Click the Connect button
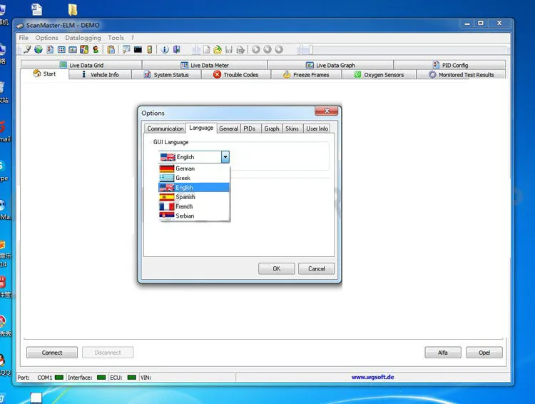This screenshot has height=404, width=535. click(x=52, y=353)
